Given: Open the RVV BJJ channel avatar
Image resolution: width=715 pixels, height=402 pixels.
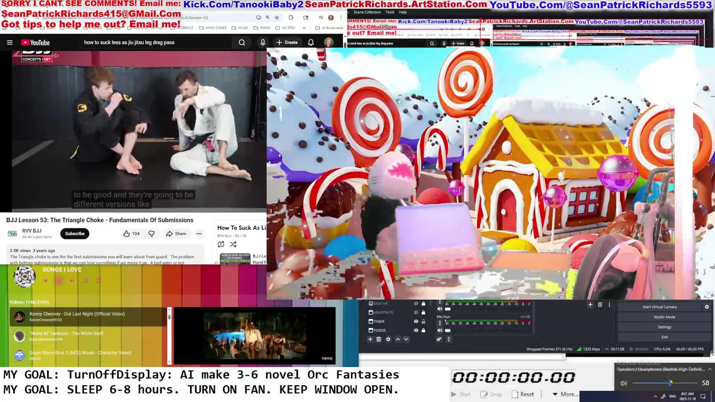Looking at the screenshot, I should (12, 233).
